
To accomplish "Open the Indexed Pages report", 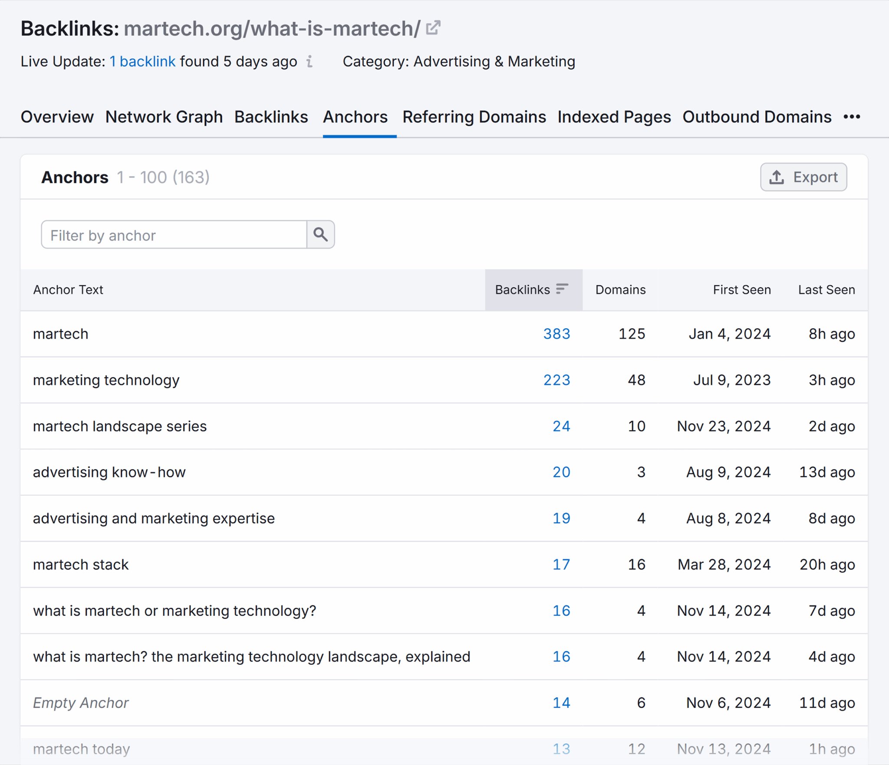I will point(614,117).
